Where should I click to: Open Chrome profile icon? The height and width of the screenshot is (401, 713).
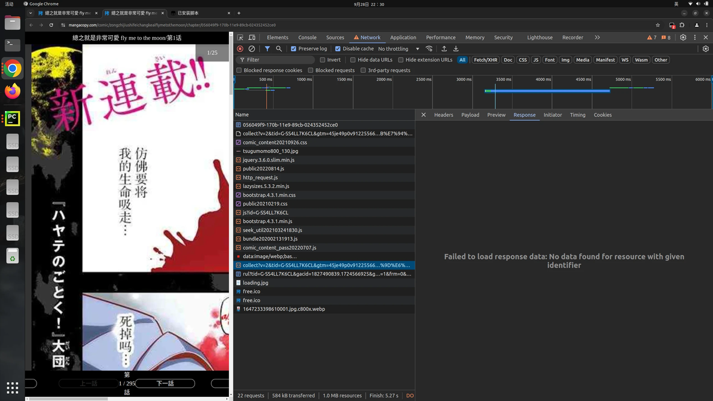[x=697, y=25]
